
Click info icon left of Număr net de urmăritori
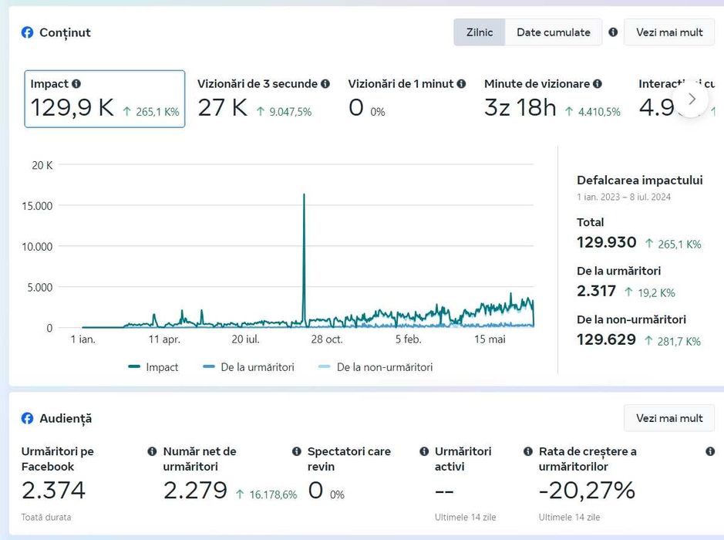point(151,451)
